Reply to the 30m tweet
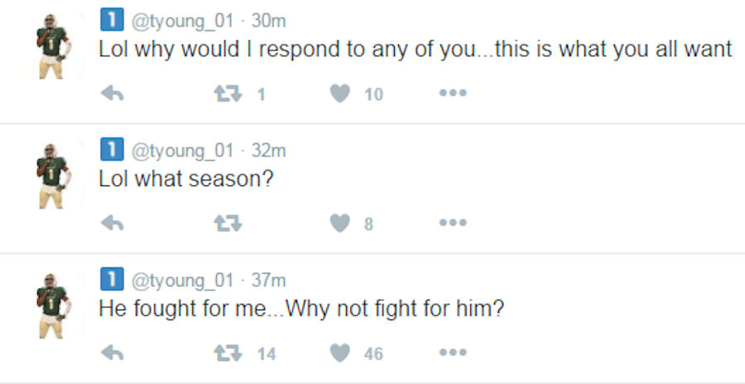This screenshot has height=384, width=745. (112, 94)
